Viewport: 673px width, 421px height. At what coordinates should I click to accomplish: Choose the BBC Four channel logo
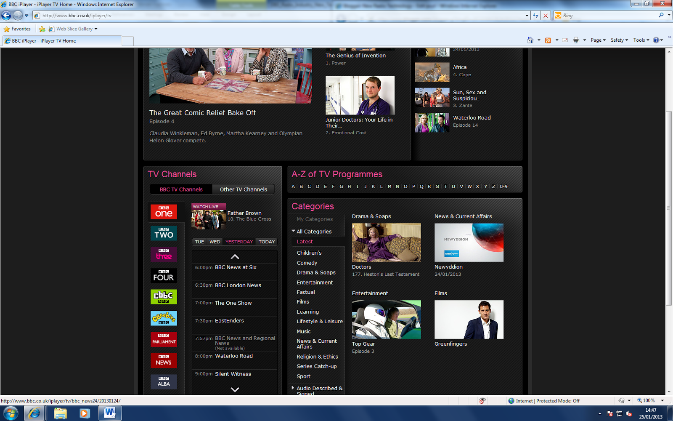164,276
